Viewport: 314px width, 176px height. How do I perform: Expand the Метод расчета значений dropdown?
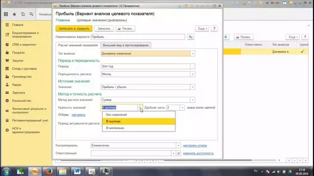click(x=192, y=100)
